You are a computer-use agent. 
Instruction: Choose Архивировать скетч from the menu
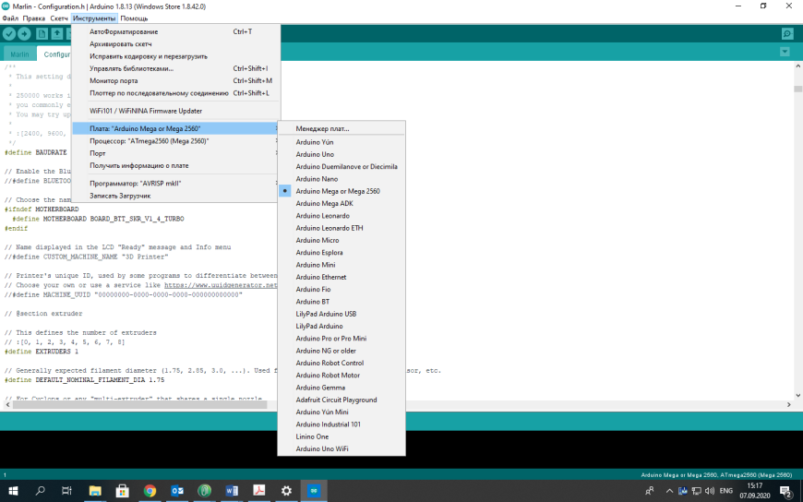tap(175, 44)
